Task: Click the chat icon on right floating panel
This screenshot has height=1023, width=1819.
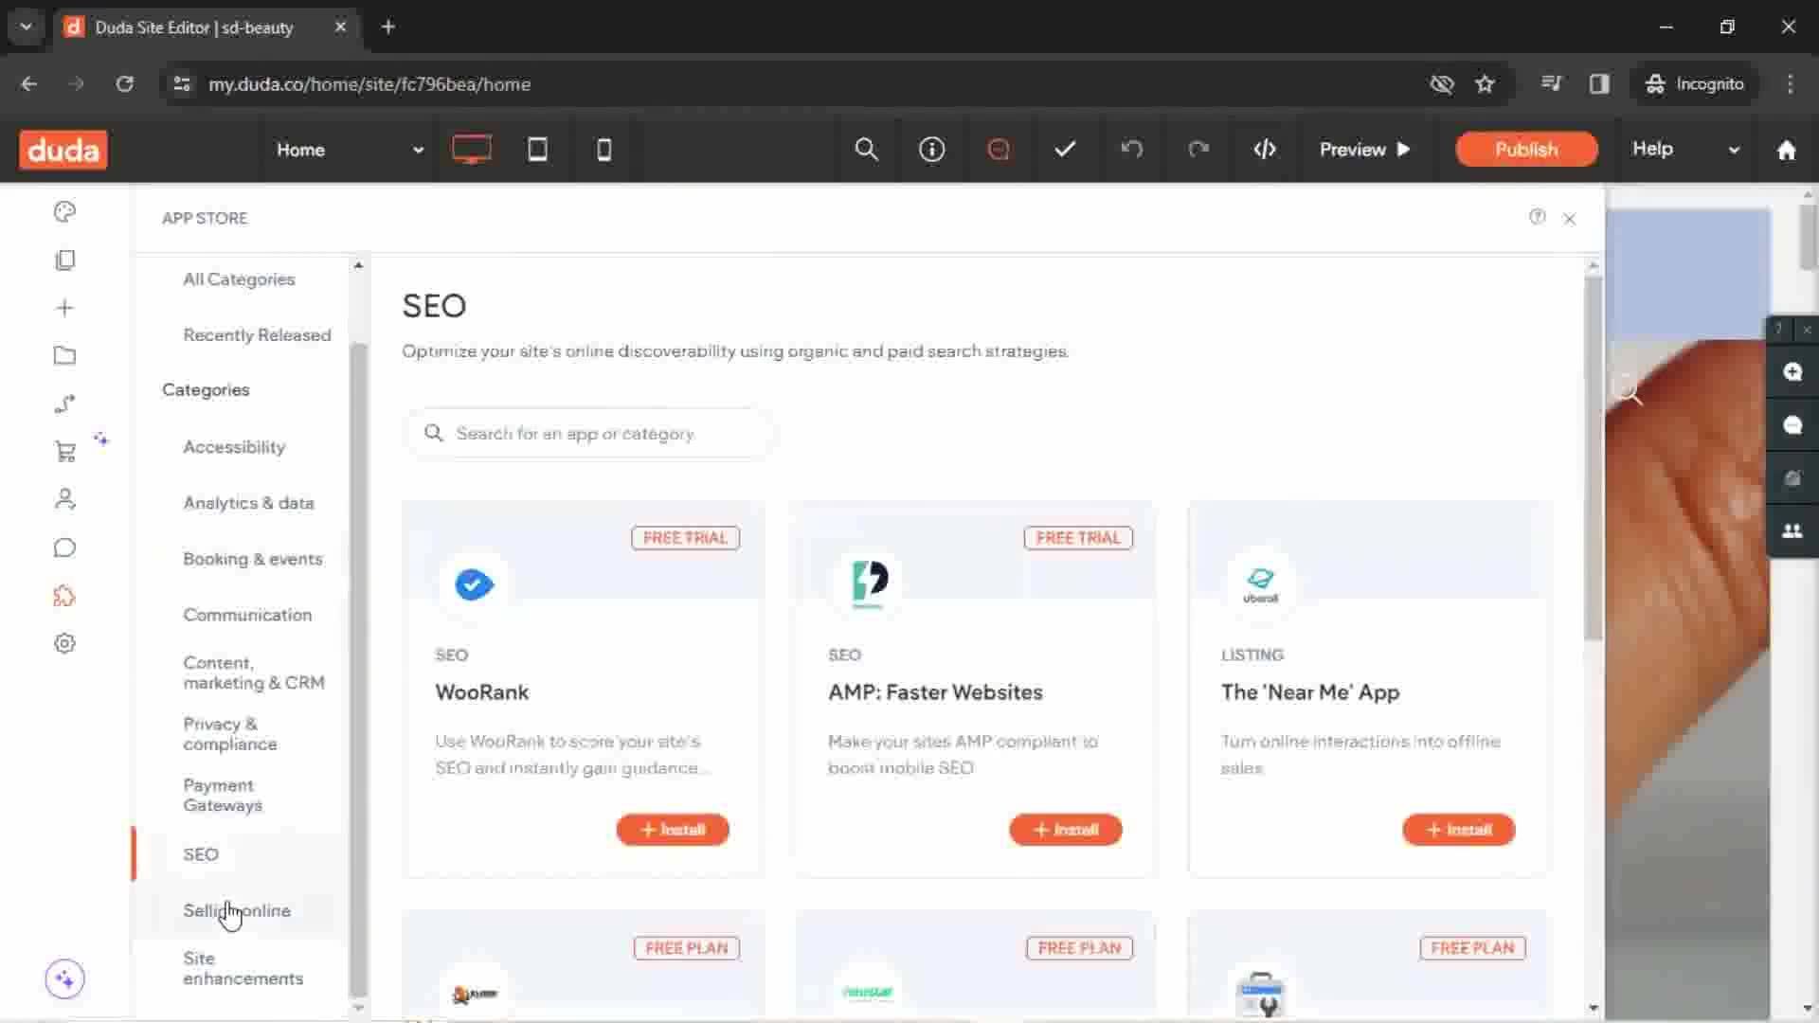Action: (1792, 425)
